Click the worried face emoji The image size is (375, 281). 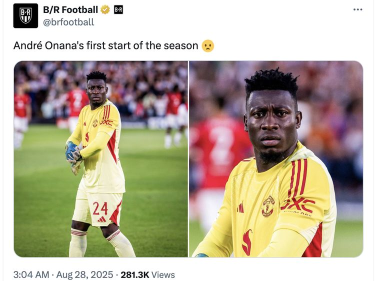(x=208, y=45)
